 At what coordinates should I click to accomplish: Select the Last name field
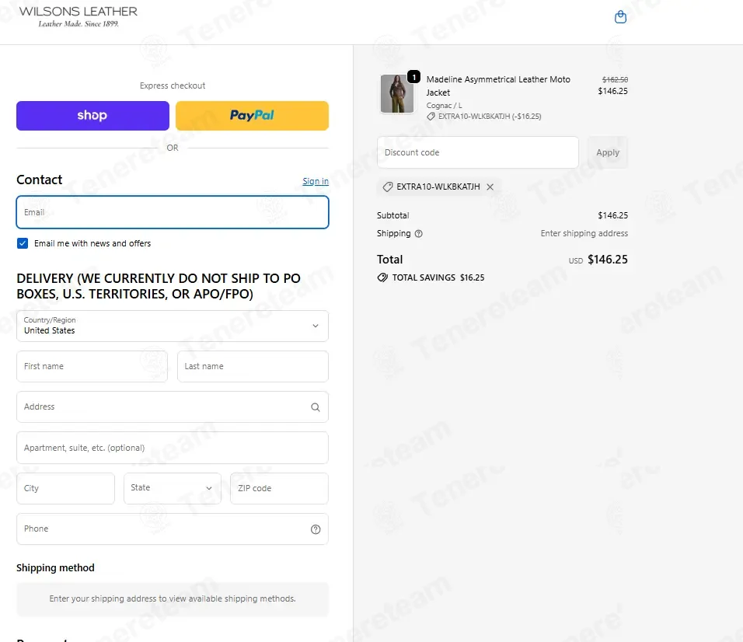pos(253,366)
